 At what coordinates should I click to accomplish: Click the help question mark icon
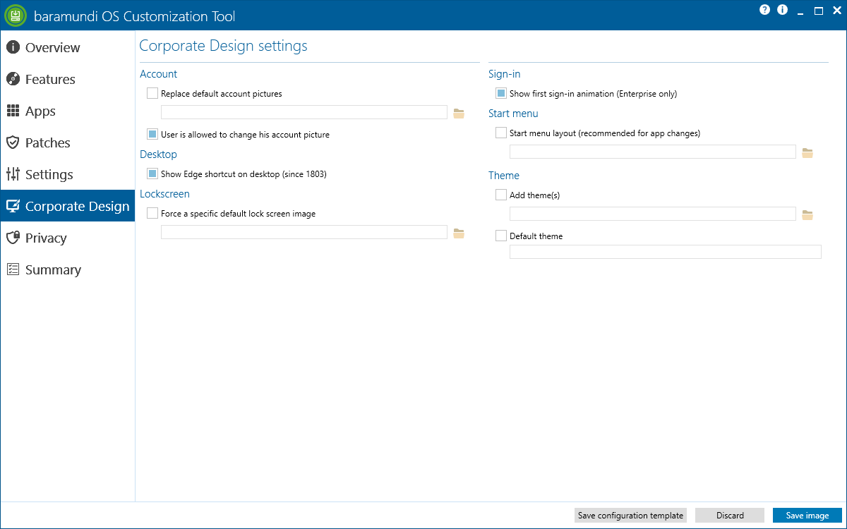[764, 10]
